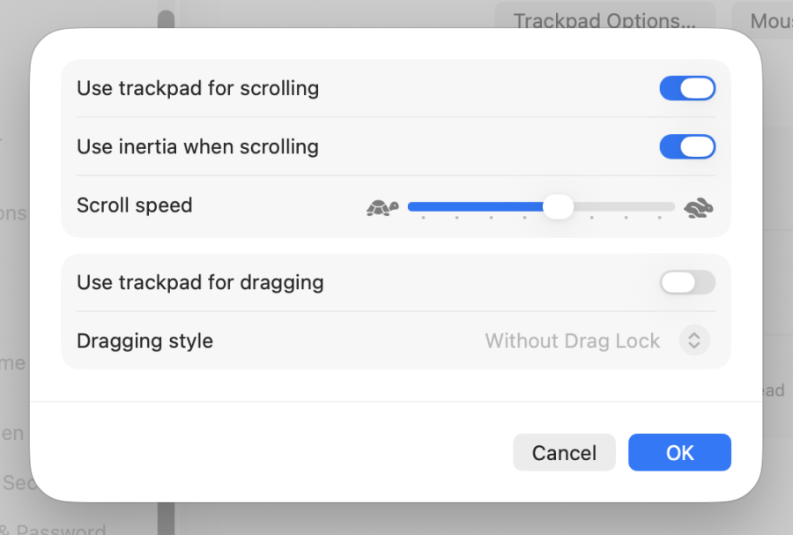The height and width of the screenshot is (535, 793).
Task: Click the scroll speed slider handle
Action: 558,206
